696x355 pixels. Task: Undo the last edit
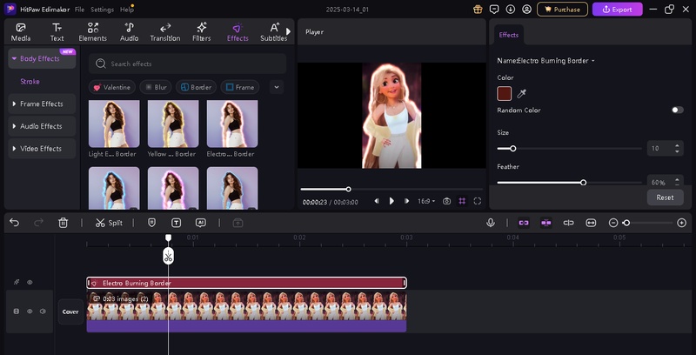tap(15, 223)
